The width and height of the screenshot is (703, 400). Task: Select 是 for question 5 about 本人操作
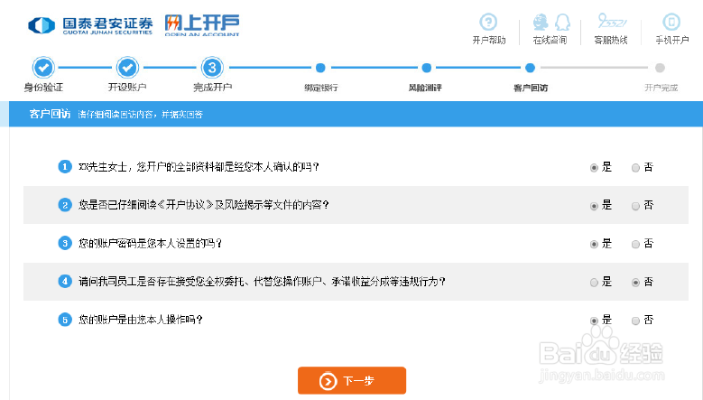coord(594,321)
